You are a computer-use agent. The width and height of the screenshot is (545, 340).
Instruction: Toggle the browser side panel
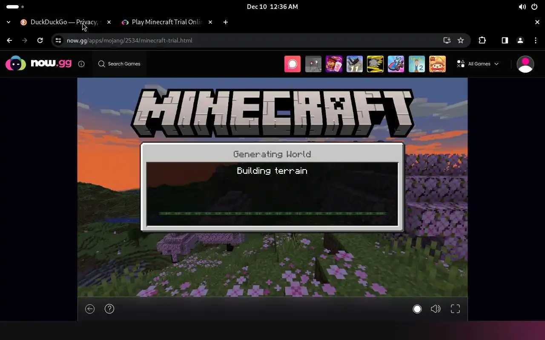tap(505, 40)
